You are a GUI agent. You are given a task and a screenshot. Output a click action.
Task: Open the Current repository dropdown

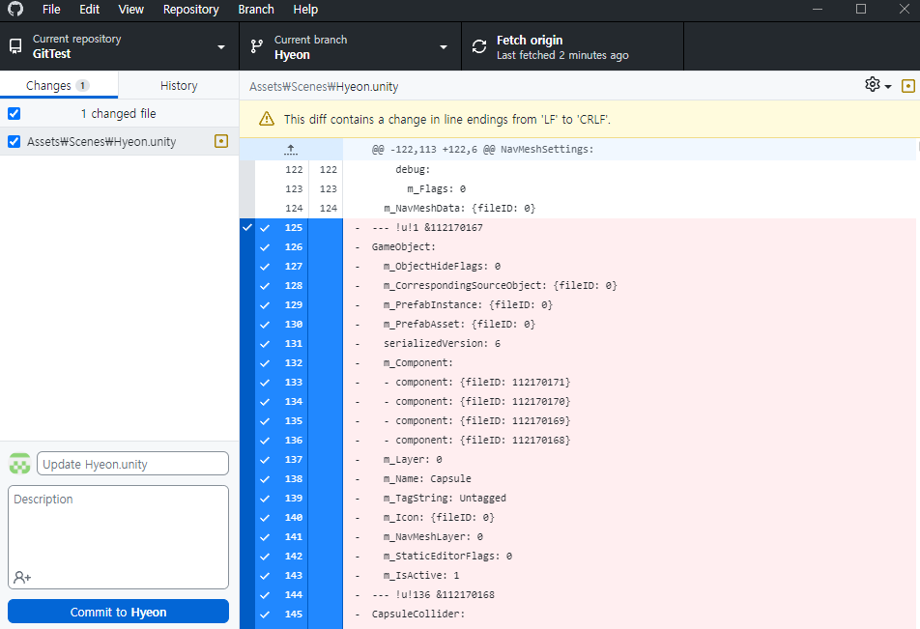[119, 46]
